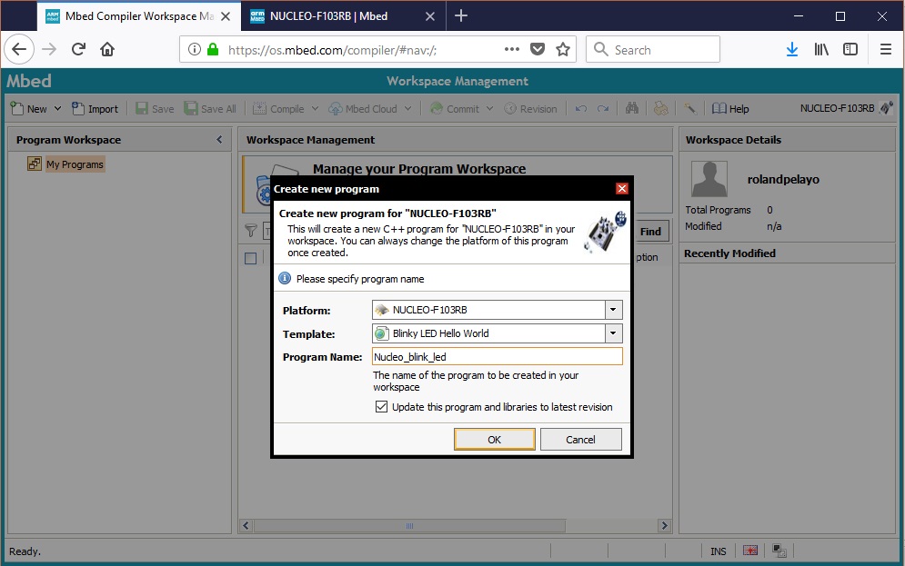Click the horizontal scrollbar thumb

(x=409, y=526)
